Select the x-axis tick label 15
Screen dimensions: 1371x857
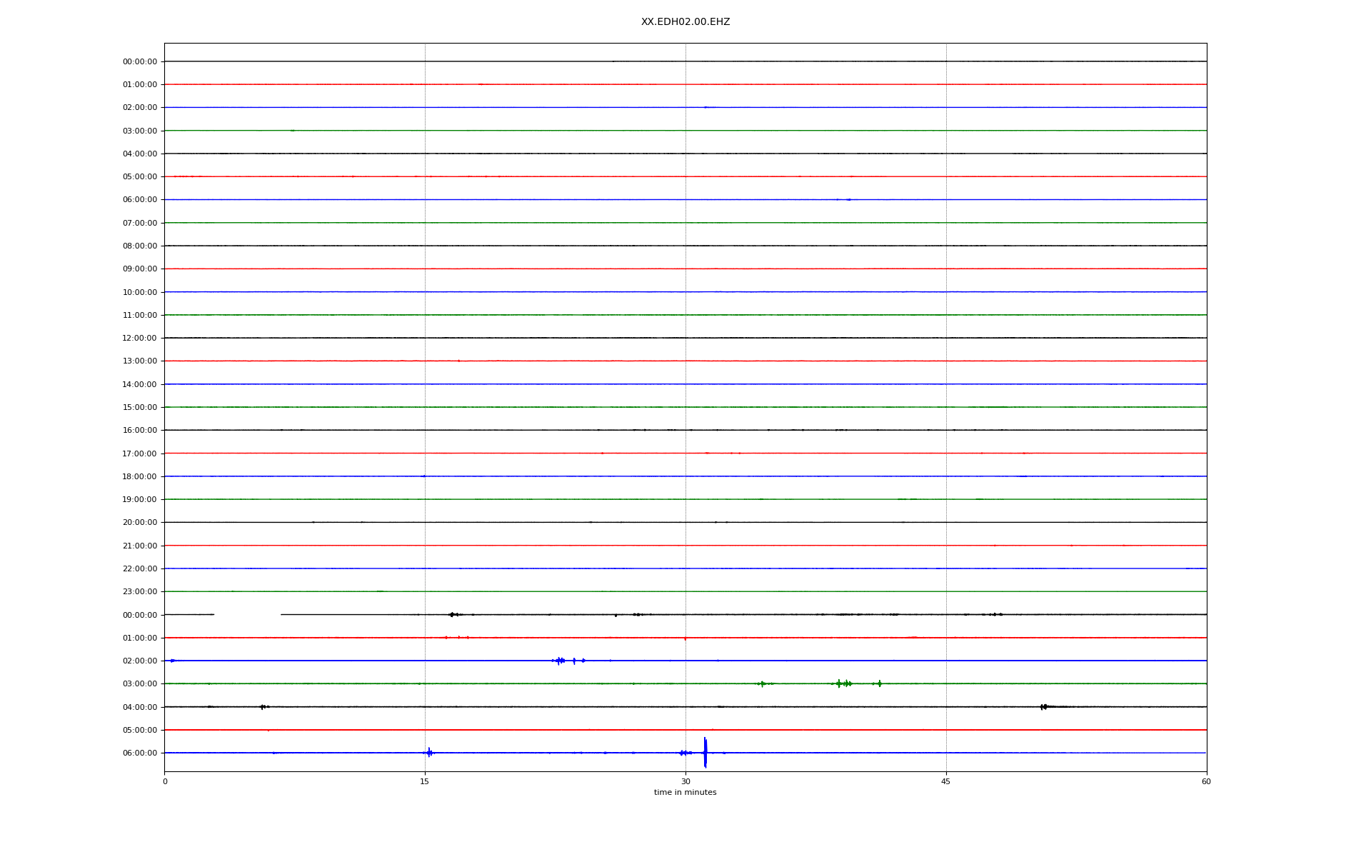tap(425, 781)
